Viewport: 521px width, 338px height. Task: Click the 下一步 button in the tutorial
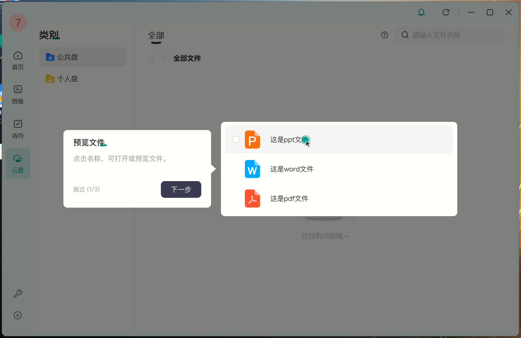click(181, 189)
